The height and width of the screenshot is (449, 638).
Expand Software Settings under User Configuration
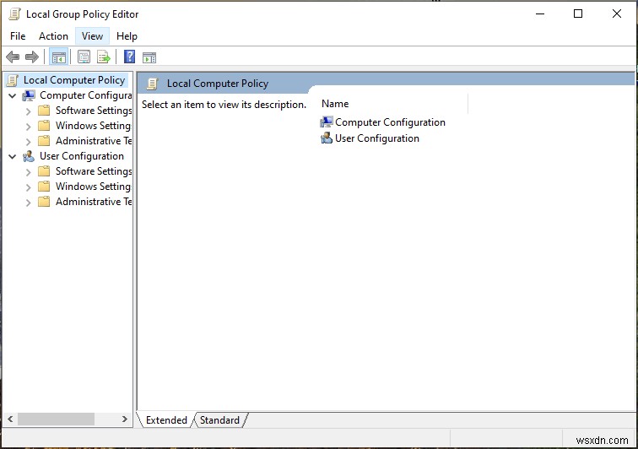(x=28, y=172)
